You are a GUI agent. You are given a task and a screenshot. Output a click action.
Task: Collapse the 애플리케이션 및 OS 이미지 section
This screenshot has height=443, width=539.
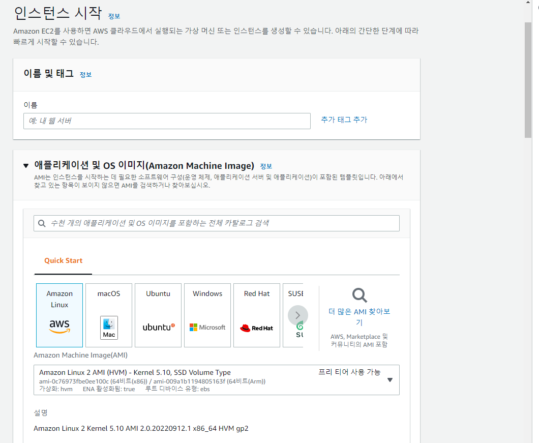(26, 166)
